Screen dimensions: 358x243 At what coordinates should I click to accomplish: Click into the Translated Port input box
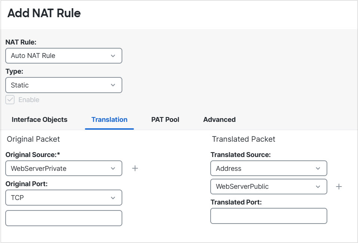(269, 216)
